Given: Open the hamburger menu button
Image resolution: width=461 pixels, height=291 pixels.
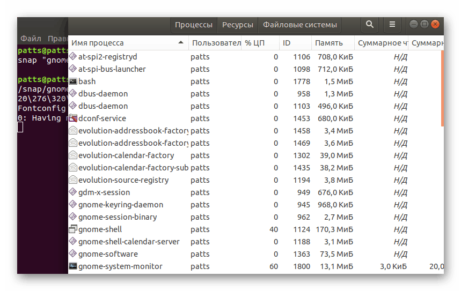Looking at the screenshot, I should [392, 25].
